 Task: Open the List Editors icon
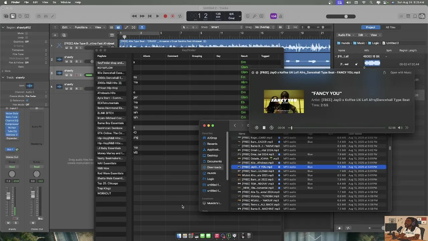(401, 16)
